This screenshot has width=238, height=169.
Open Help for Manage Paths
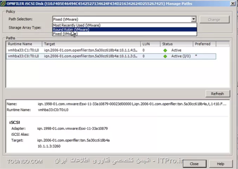tap(220, 164)
